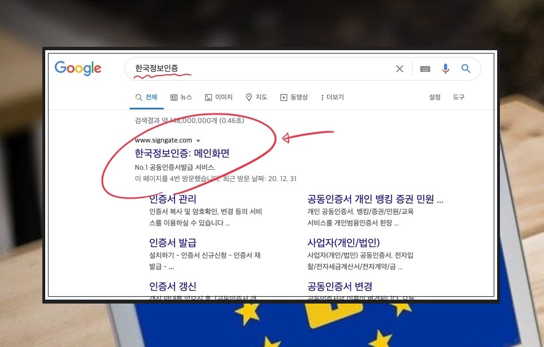Click the 전체 tab magnifier icon

point(138,98)
